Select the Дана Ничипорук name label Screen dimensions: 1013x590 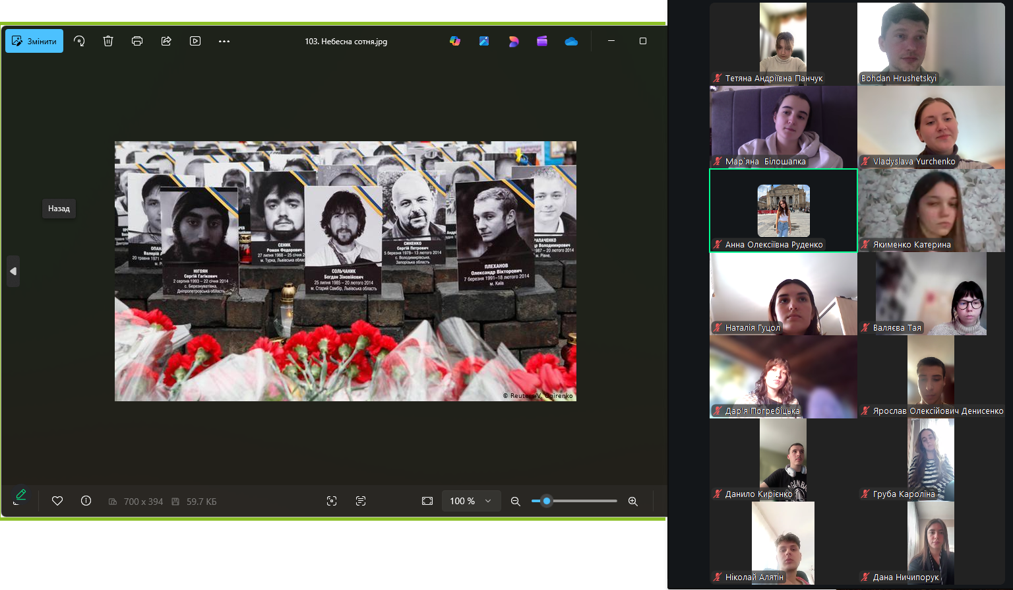[x=906, y=577]
